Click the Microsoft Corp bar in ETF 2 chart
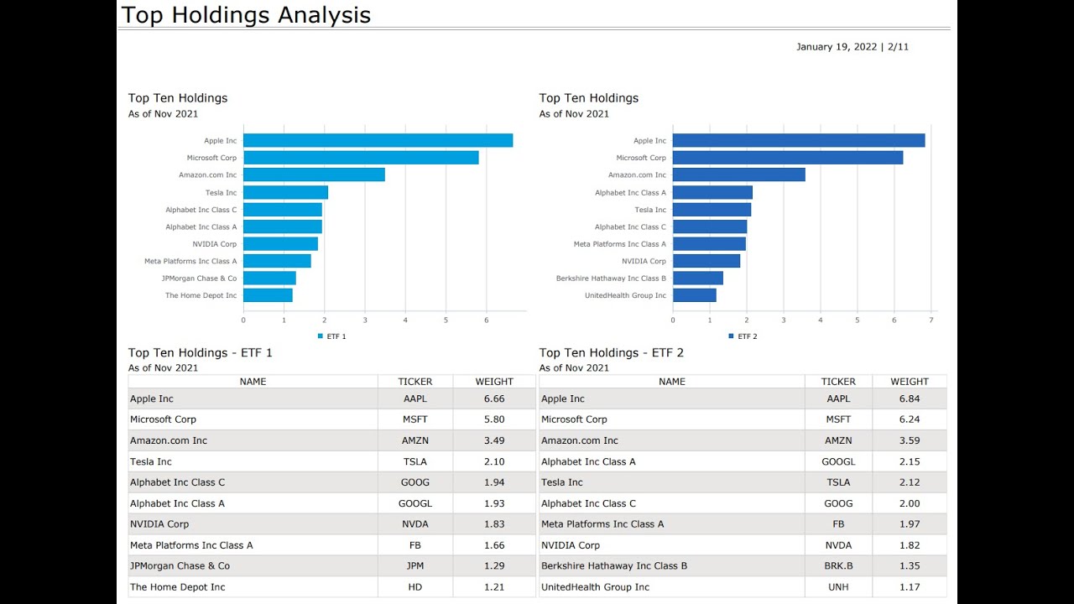The height and width of the screenshot is (604, 1074). (x=788, y=158)
